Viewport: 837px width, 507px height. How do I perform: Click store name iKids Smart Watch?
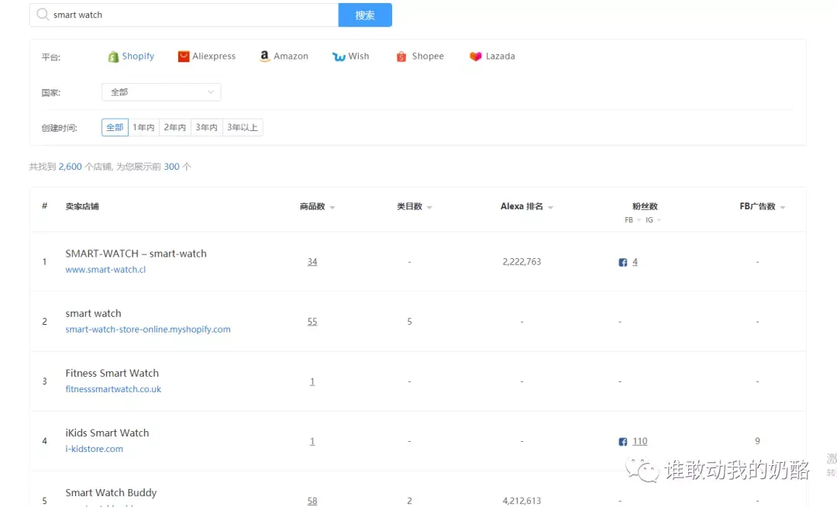point(107,433)
